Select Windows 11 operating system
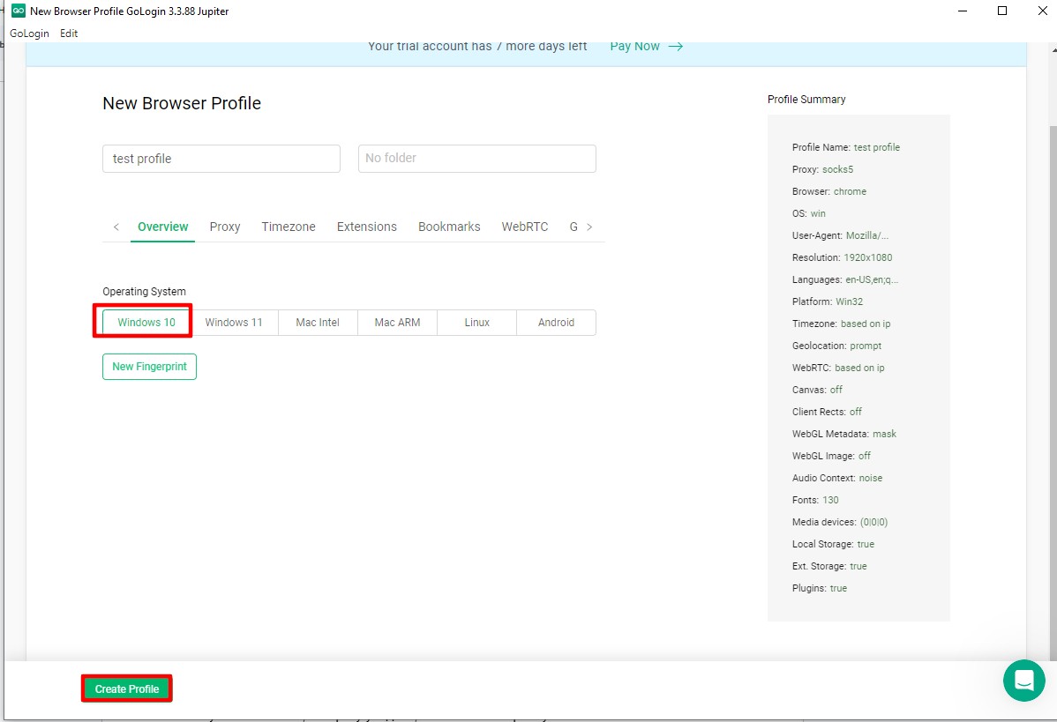Viewport: 1057px width, 722px height. pyautogui.click(x=234, y=323)
